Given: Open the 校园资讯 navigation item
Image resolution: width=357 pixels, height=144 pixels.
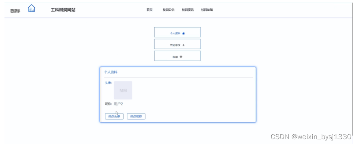Looking at the screenshot, I should (x=187, y=10).
